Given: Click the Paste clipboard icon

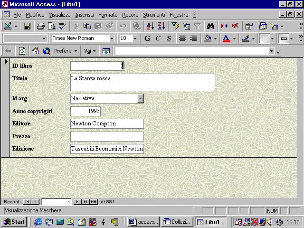Looking at the screenshot, I should pos(98,26).
